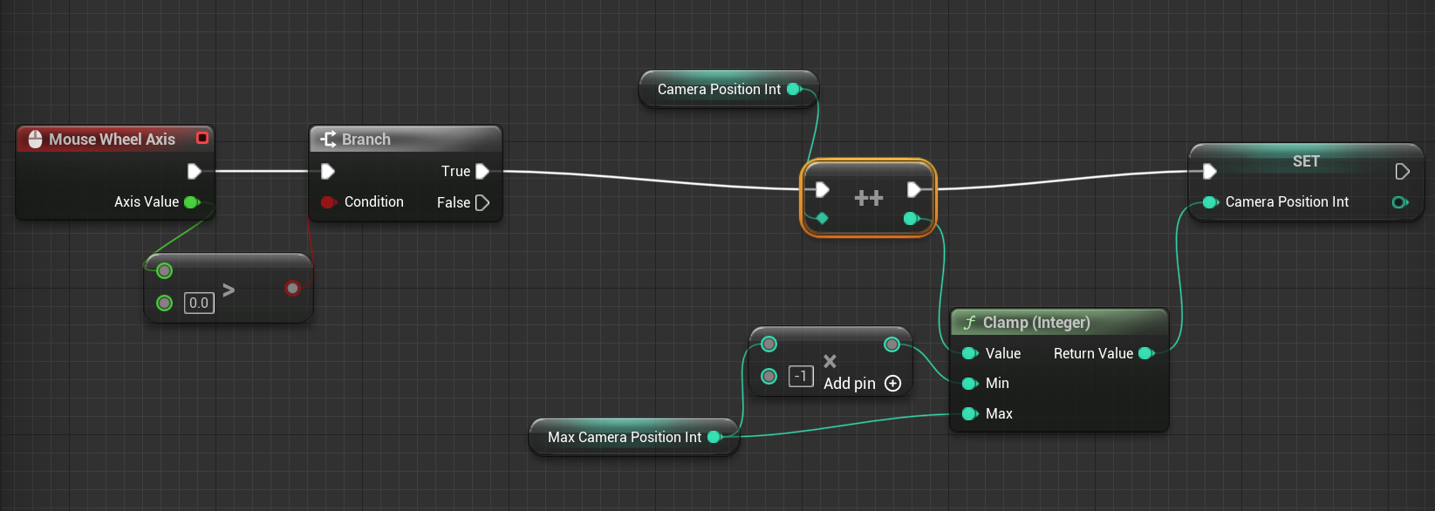Select the multiply × operator symbol

(830, 361)
